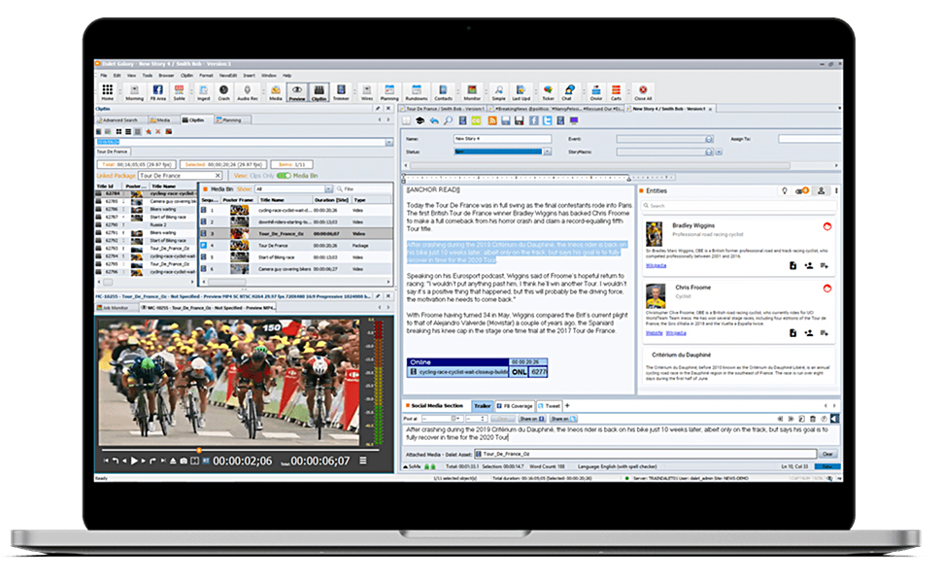Open the Ticker toolbar icon
Image resolution: width=942 pixels, height=579 pixels.
[548, 92]
